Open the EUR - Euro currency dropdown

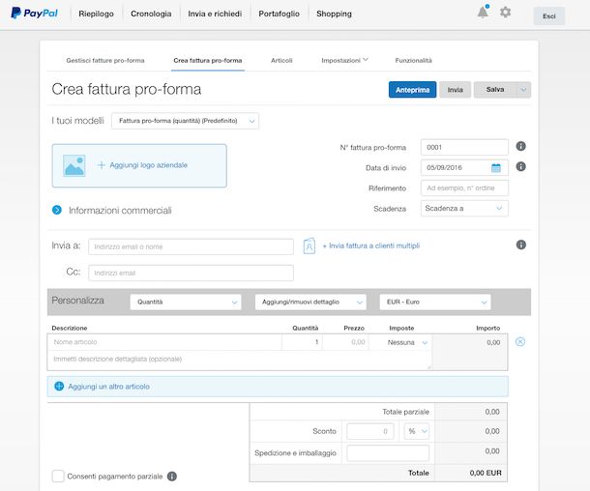point(434,302)
